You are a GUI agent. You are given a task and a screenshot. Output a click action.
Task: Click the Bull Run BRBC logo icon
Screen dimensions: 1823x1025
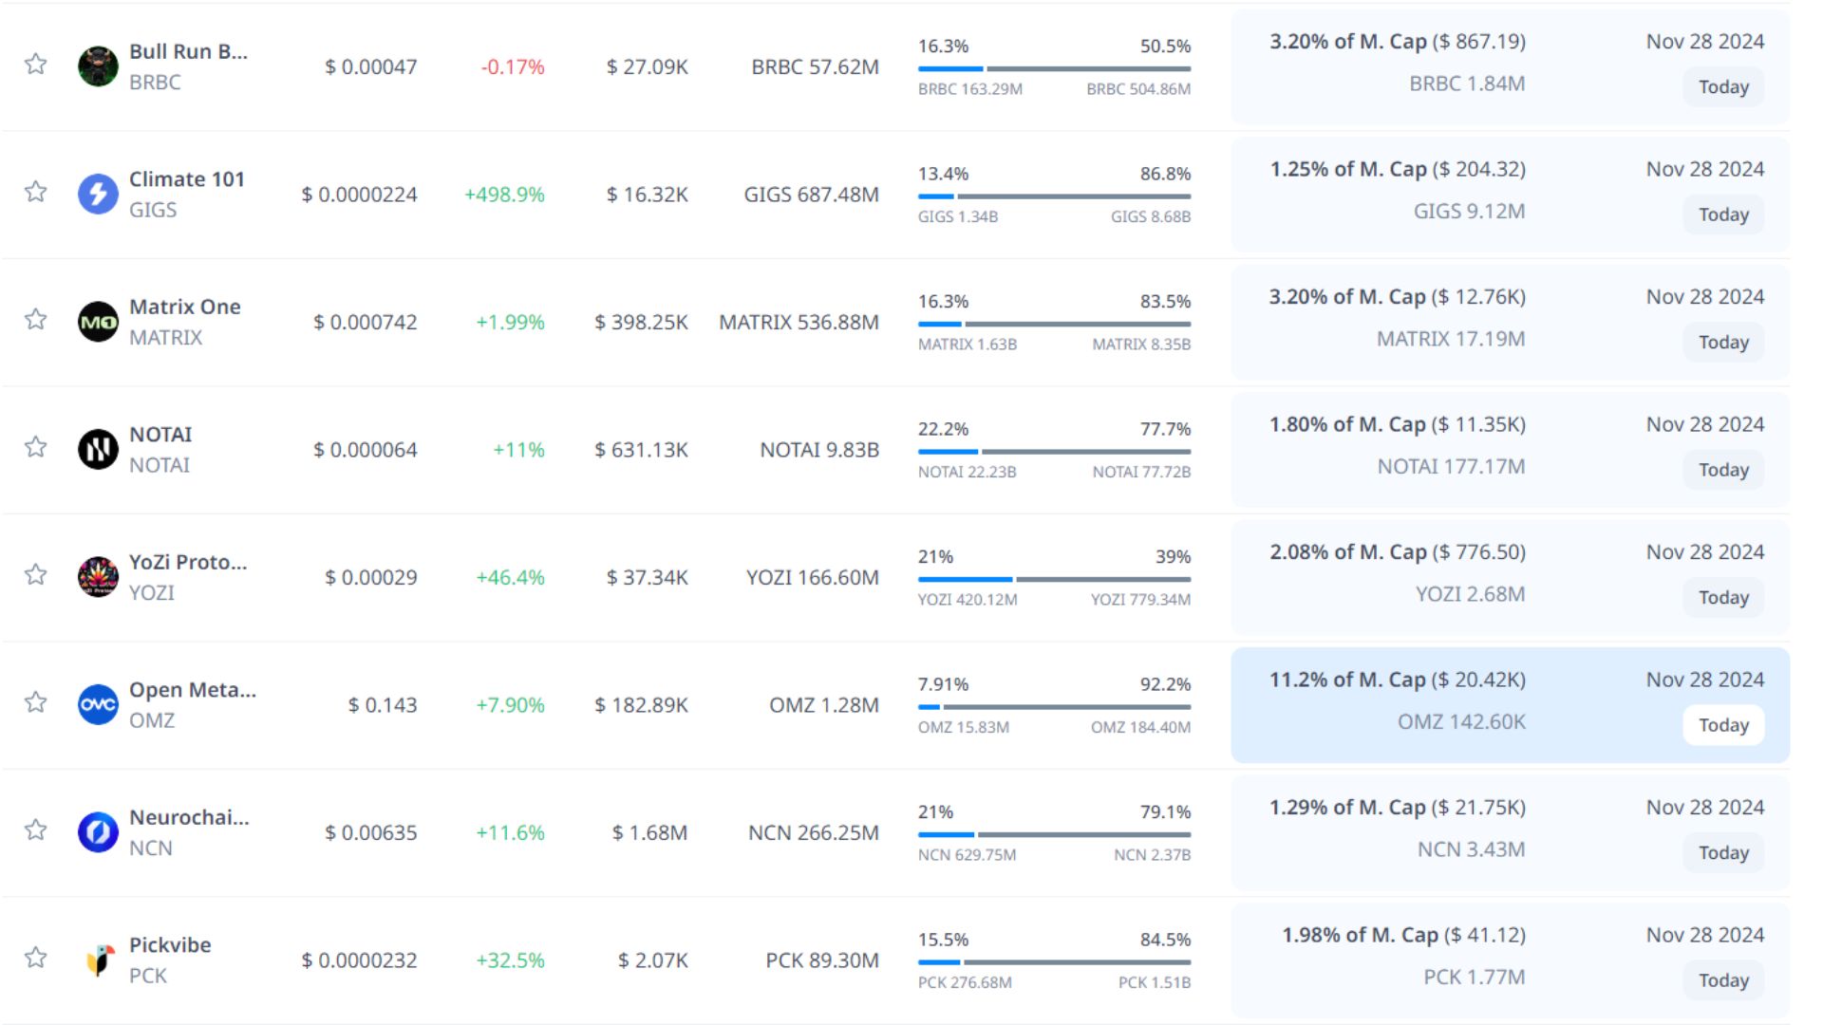[98, 66]
